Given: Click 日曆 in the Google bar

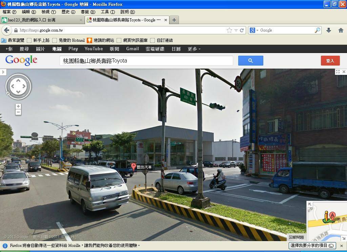Looking at the screenshot, I should tap(176, 49).
